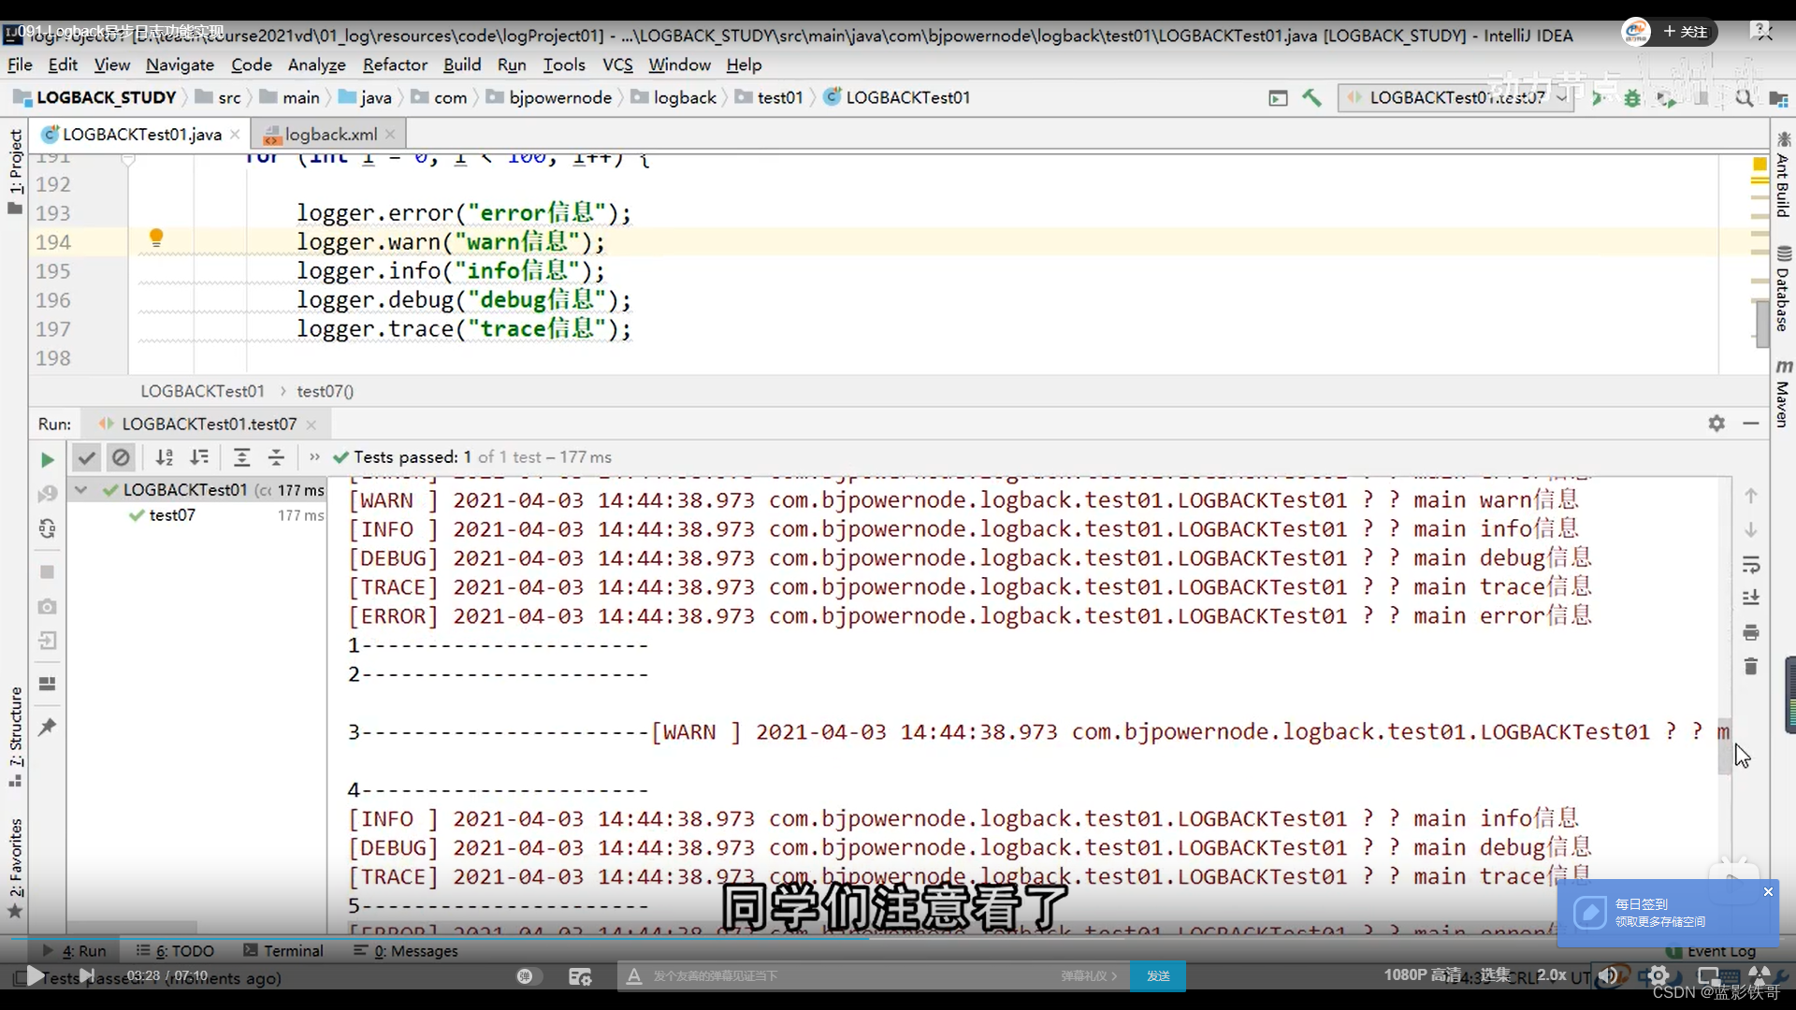Show more Run toolbar options chevron
Image resolution: width=1796 pixels, height=1010 pixels.
pos(314,457)
